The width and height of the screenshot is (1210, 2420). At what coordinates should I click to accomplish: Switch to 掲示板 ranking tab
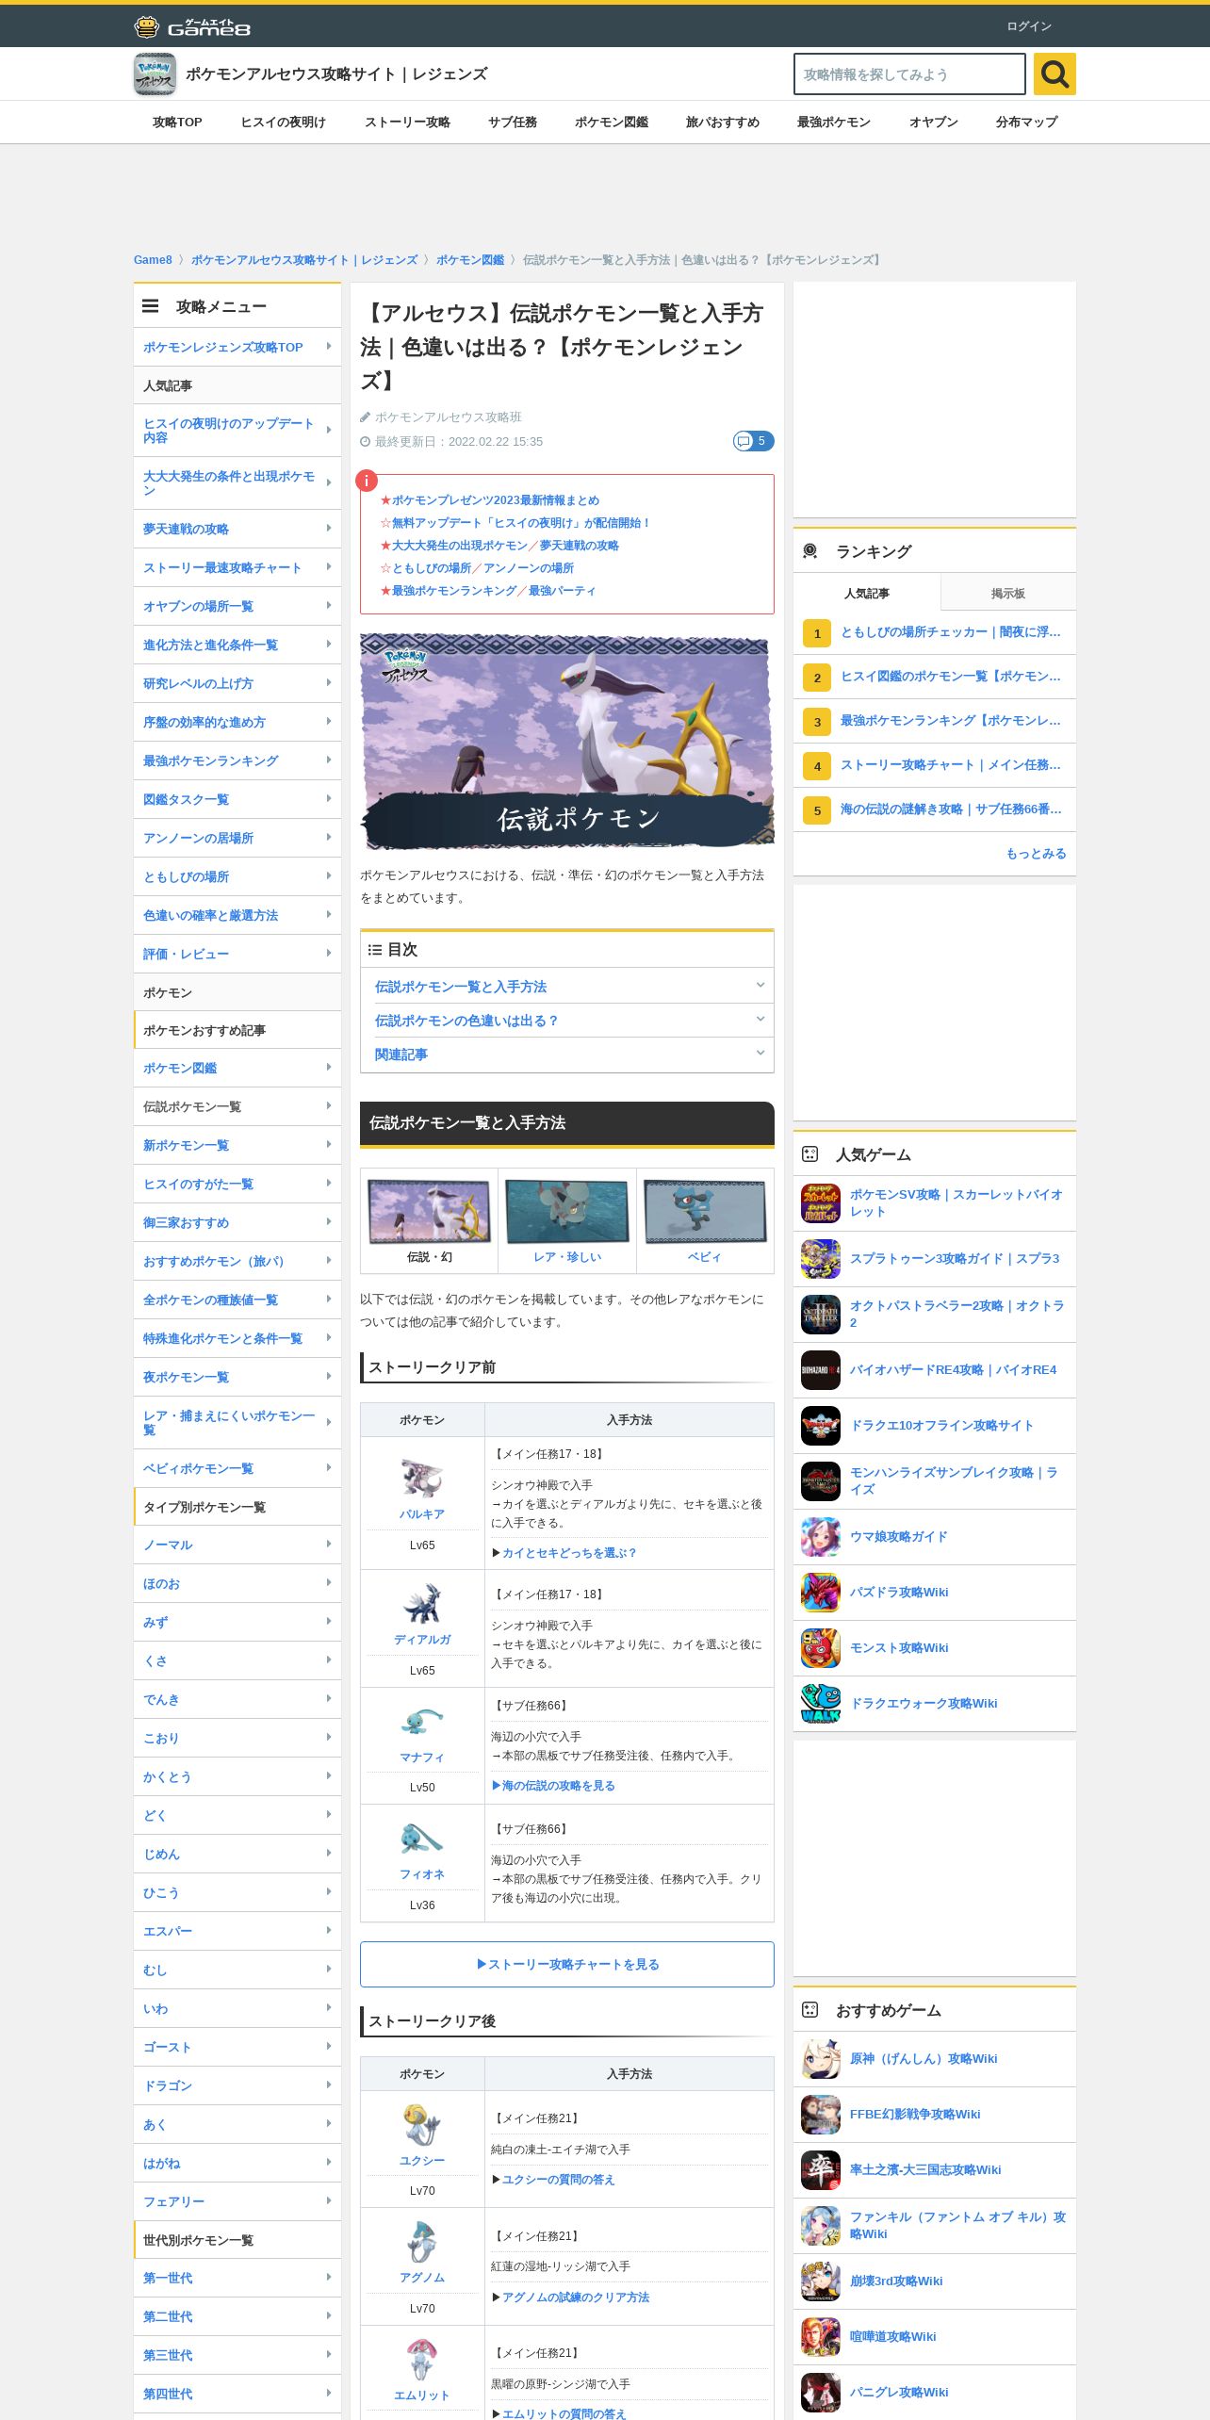pyautogui.click(x=1008, y=593)
